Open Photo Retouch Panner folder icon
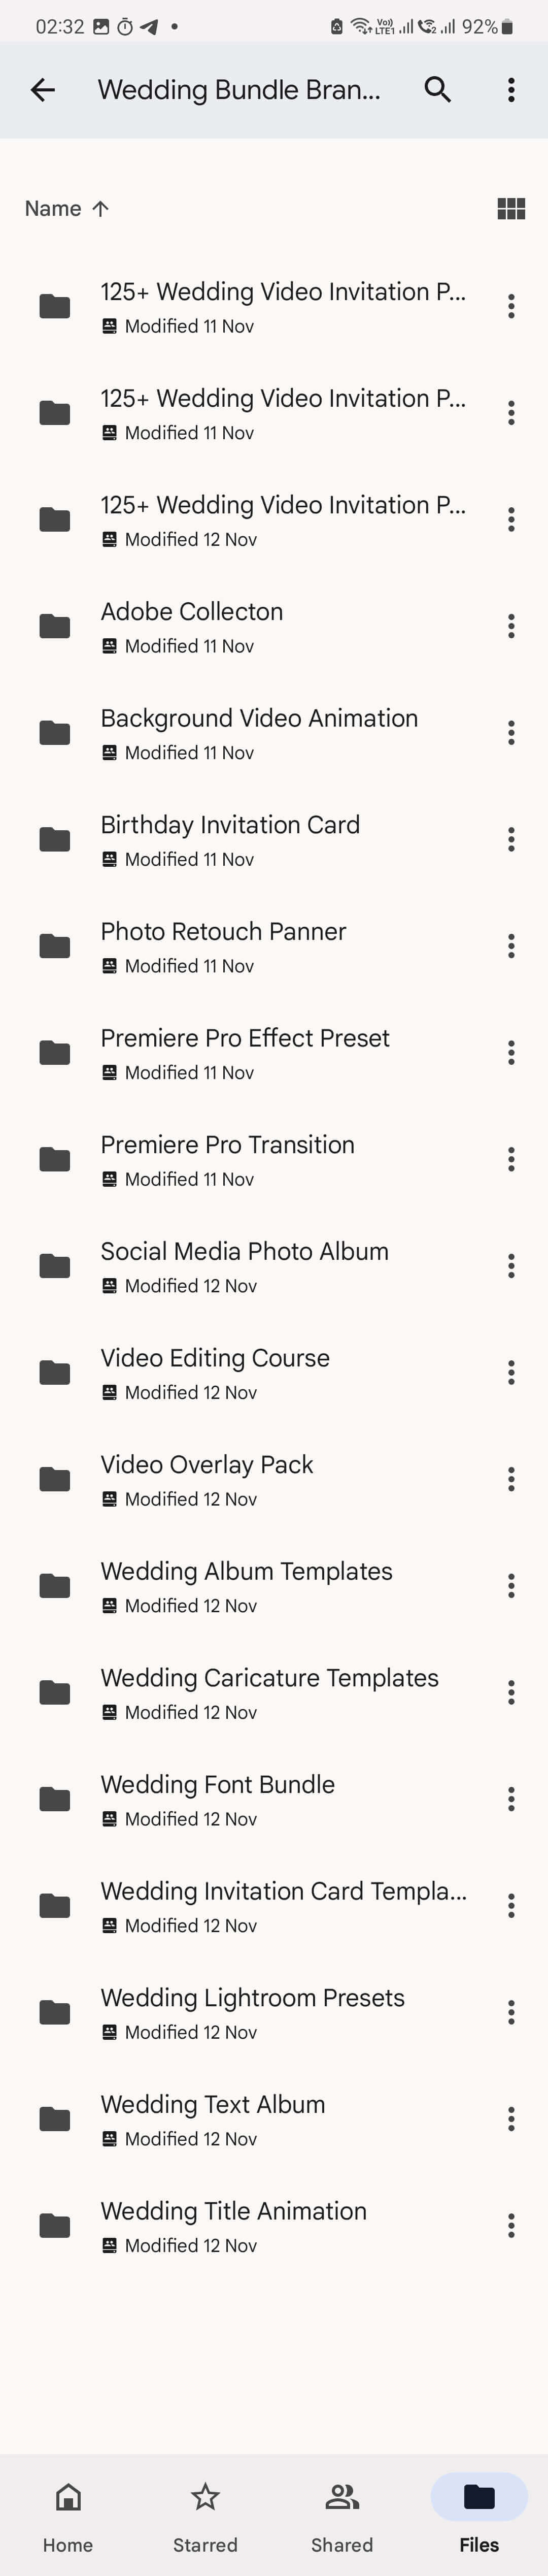This screenshot has height=2576, width=548. [x=55, y=946]
